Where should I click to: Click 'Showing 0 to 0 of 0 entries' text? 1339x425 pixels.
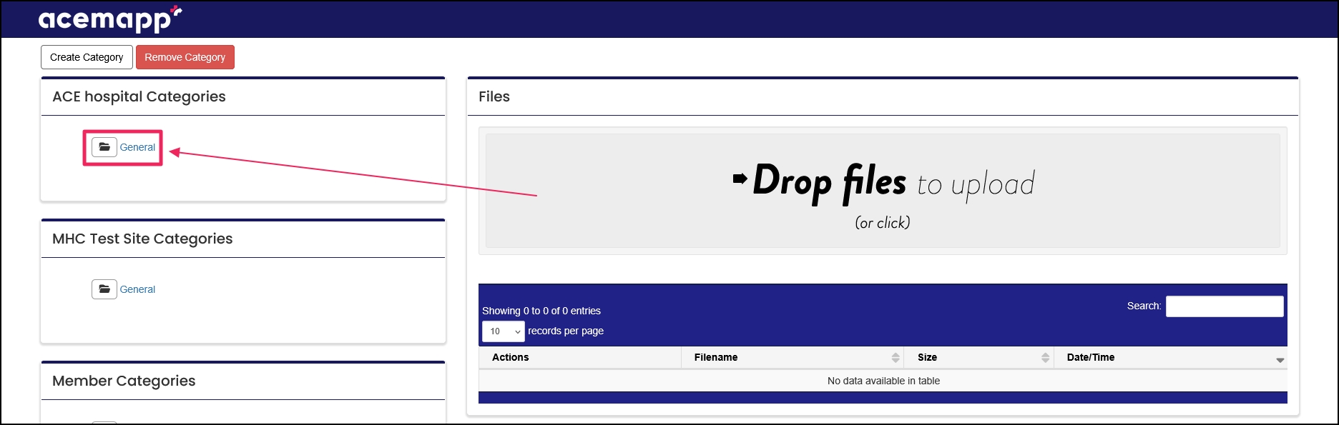541,311
